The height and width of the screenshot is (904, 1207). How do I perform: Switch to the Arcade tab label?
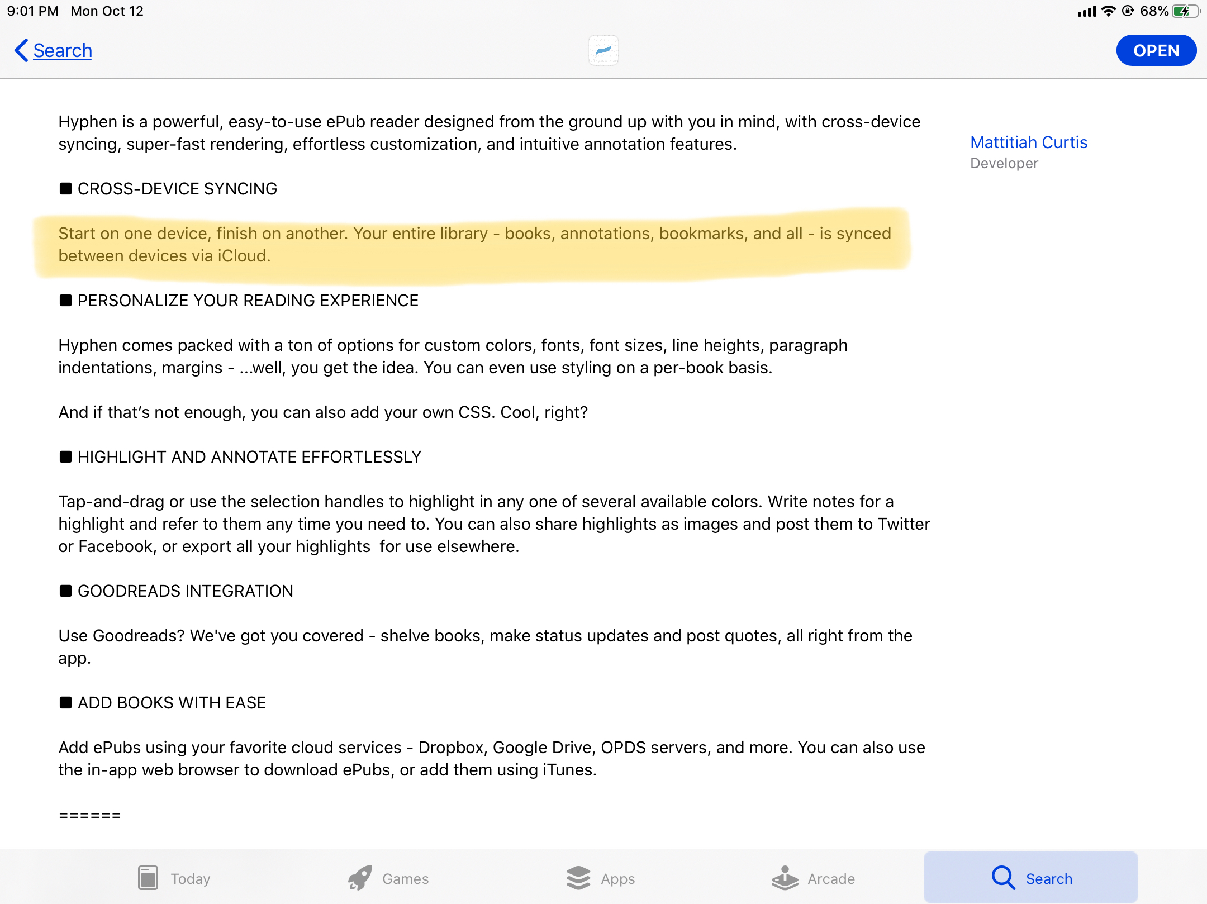click(x=831, y=879)
